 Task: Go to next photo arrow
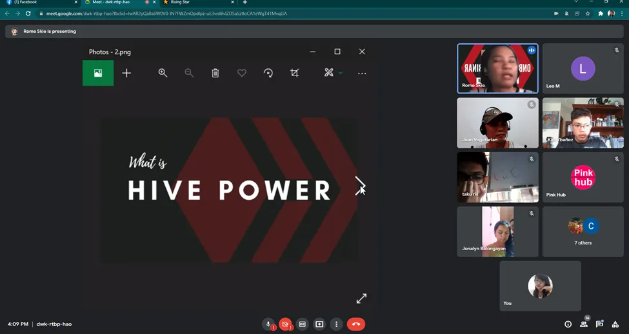tap(360, 185)
